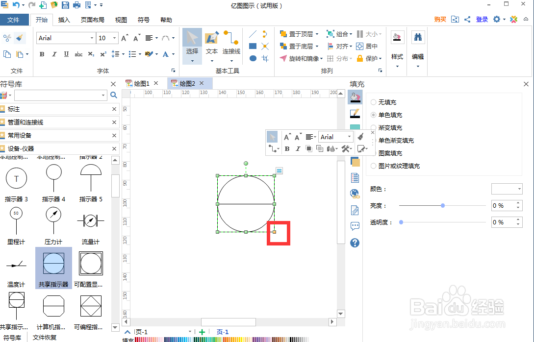The width and height of the screenshot is (534, 342).
Task: Adjust the 透明度 transparency slider
Action: point(401,222)
